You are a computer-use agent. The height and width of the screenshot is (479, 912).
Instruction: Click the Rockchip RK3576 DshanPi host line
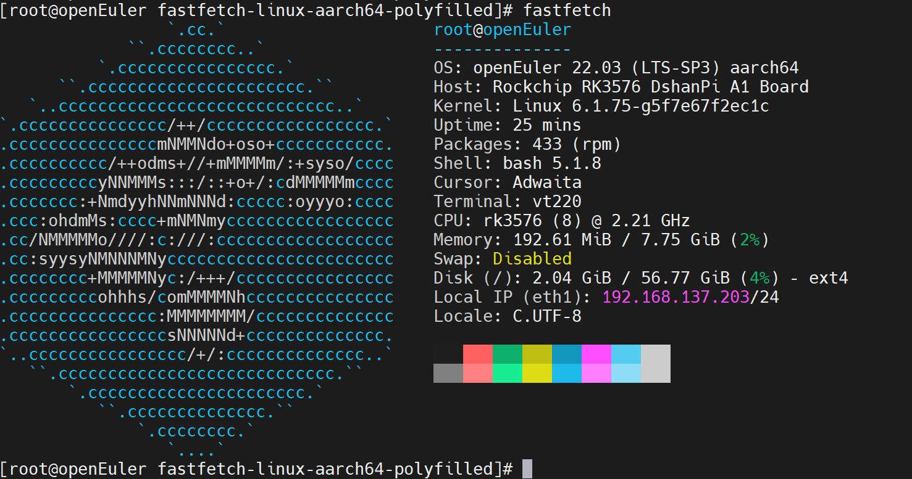tap(621, 87)
